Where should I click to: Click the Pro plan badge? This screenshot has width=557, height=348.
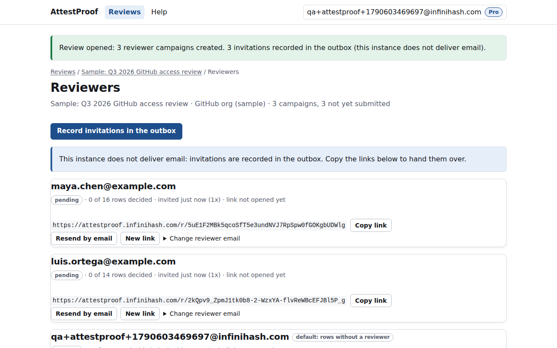(493, 12)
